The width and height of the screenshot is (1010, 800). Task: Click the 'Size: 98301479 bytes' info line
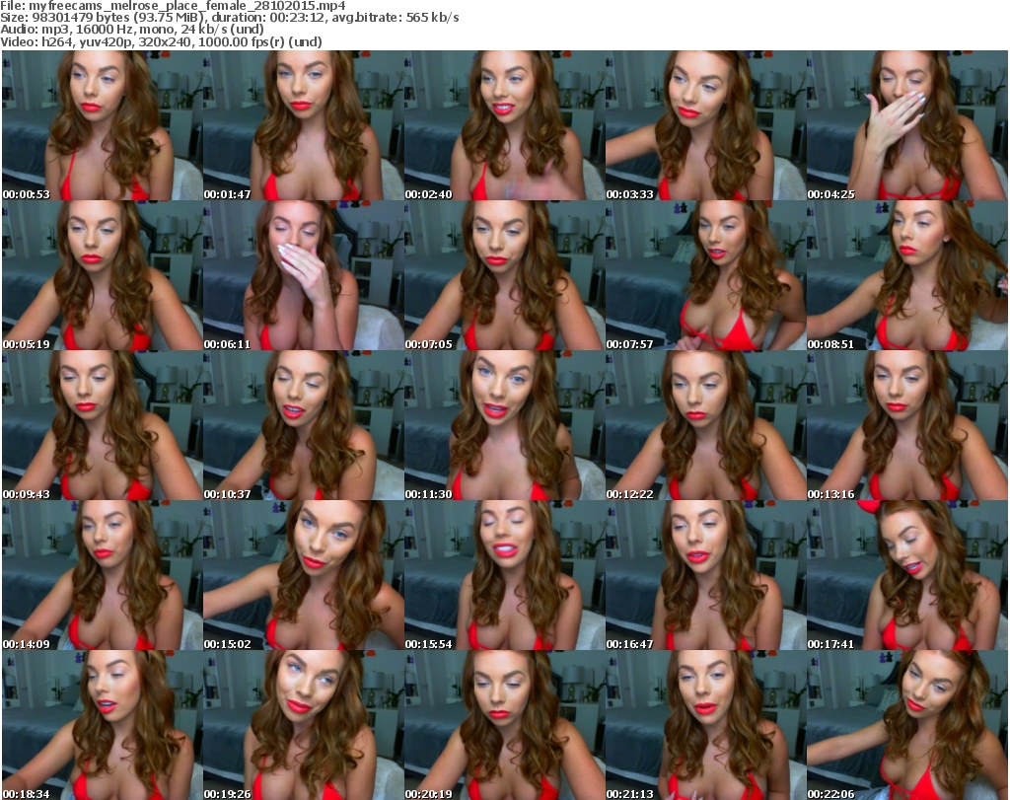[x=229, y=18]
